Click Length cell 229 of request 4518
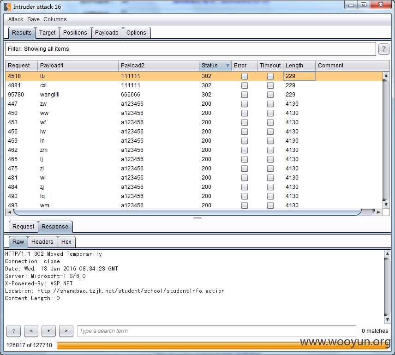This screenshot has height=355, width=395. (x=299, y=76)
